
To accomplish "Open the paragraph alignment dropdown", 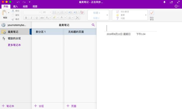I will pyautogui.click(x=71, y=18).
